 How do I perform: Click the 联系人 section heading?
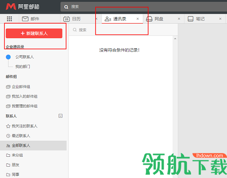click(x=11, y=116)
